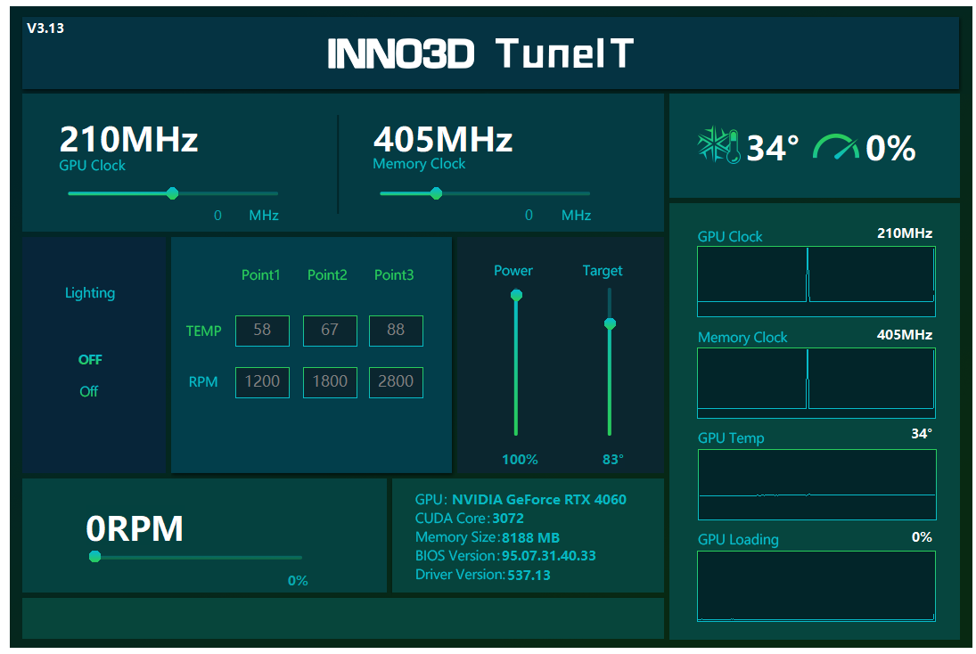Screen dimensions: 976x654
Task: Click the 83° target temperature value
Action: click(613, 459)
